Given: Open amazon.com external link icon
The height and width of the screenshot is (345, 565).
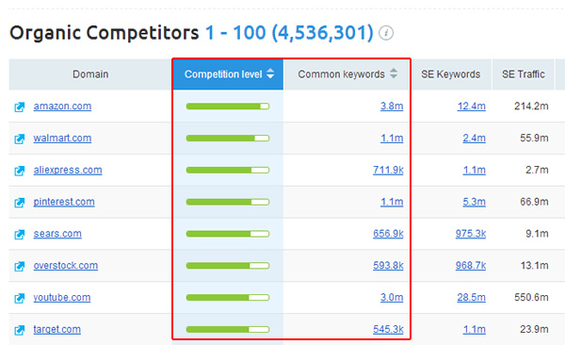Looking at the screenshot, I should pyautogui.click(x=20, y=107).
